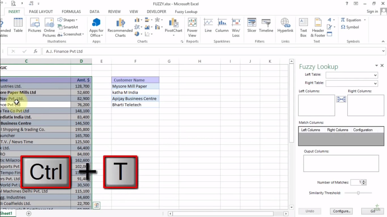This screenshot has height=217, width=387.
Task: Open the DATA ribbon tab
Action: coord(94,12)
